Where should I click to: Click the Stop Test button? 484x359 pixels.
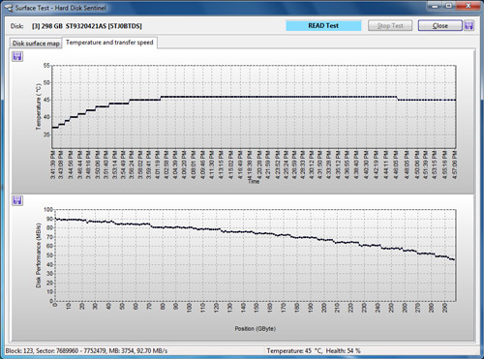point(390,25)
